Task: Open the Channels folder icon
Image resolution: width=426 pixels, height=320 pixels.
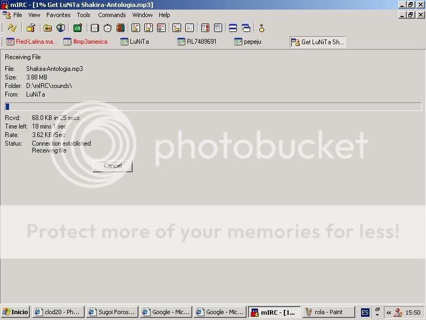Action: pyautogui.click(x=47, y=28)
